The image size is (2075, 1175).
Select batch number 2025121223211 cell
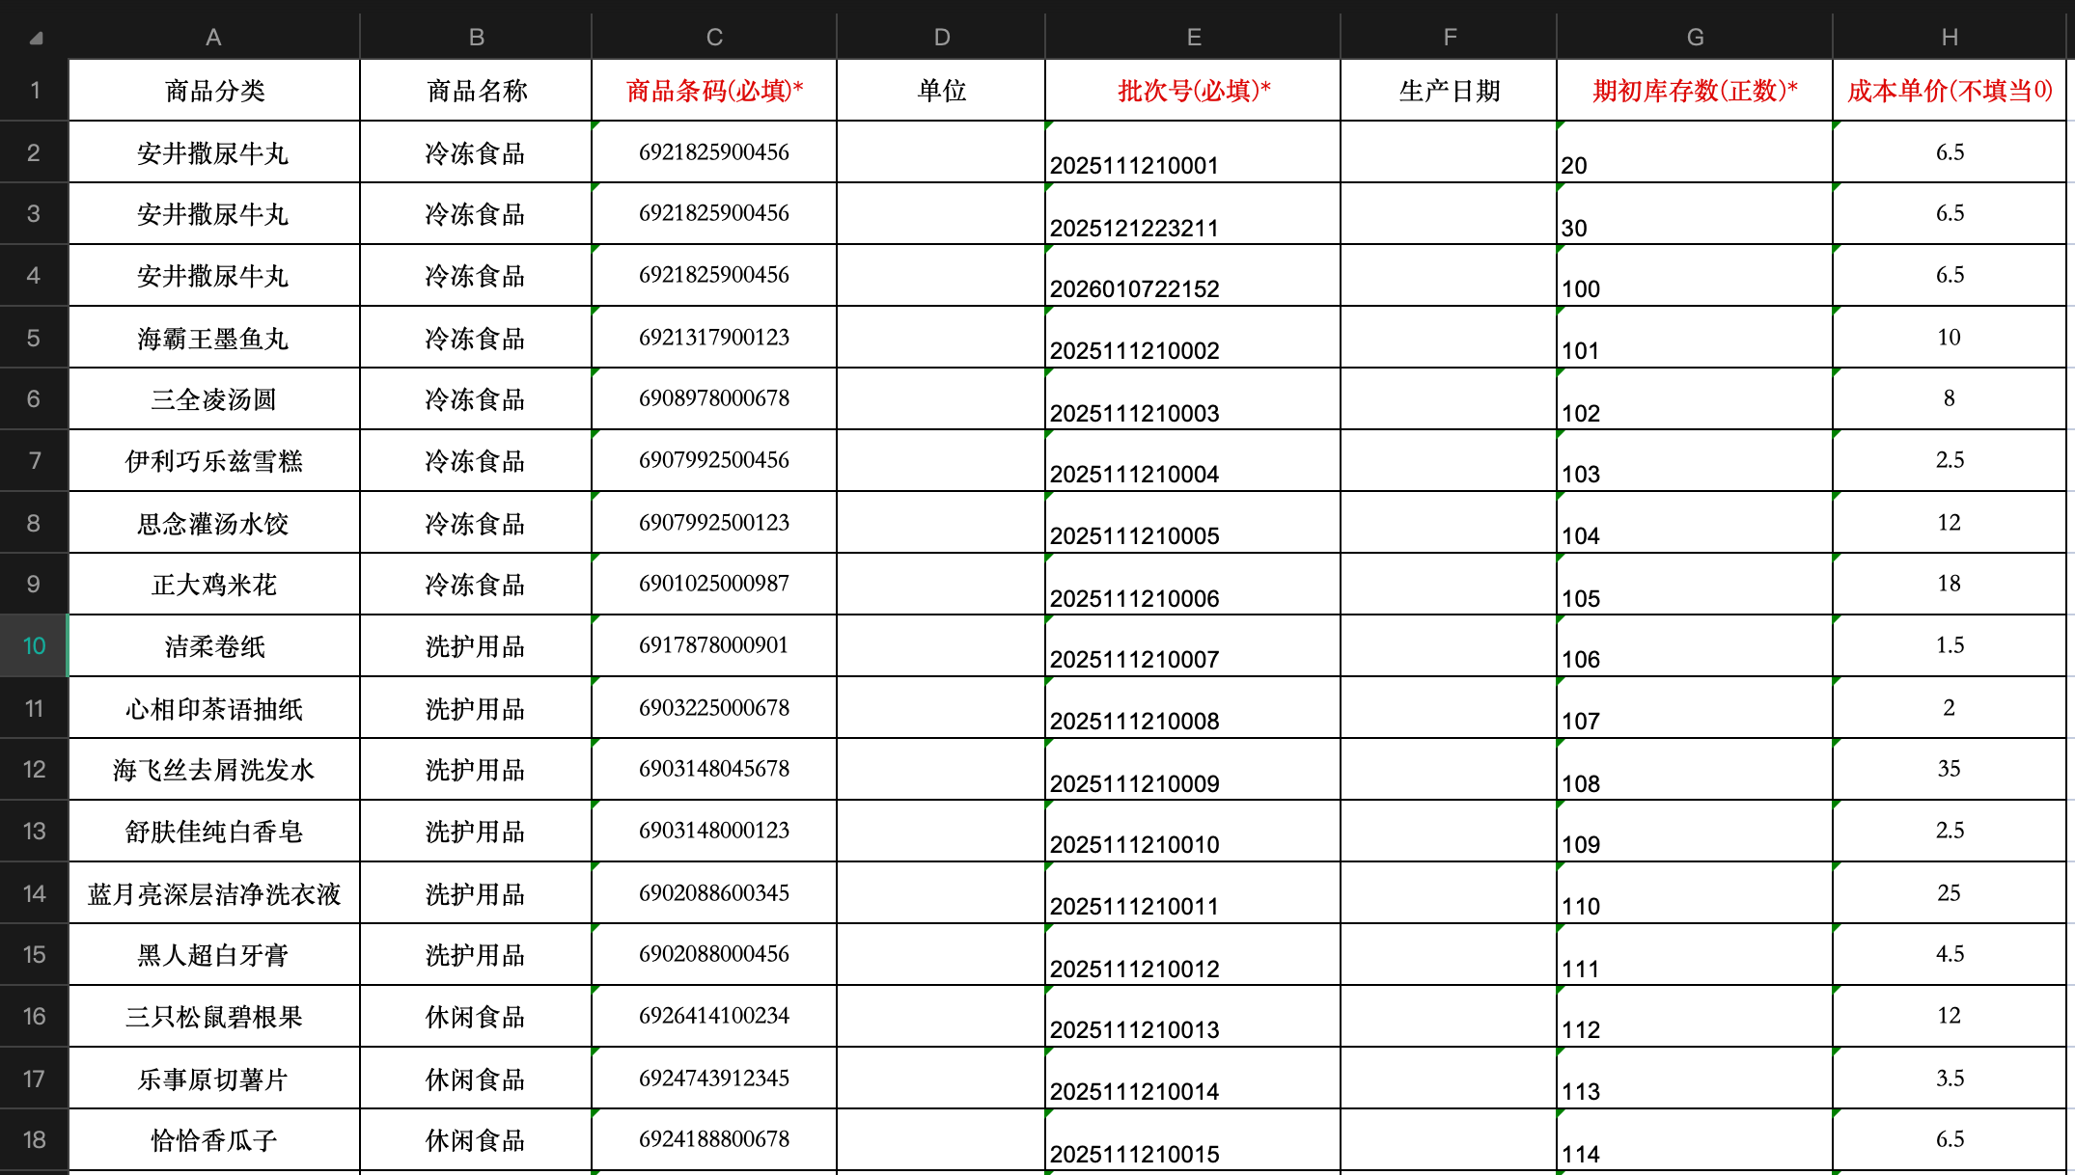(1193, 214)
